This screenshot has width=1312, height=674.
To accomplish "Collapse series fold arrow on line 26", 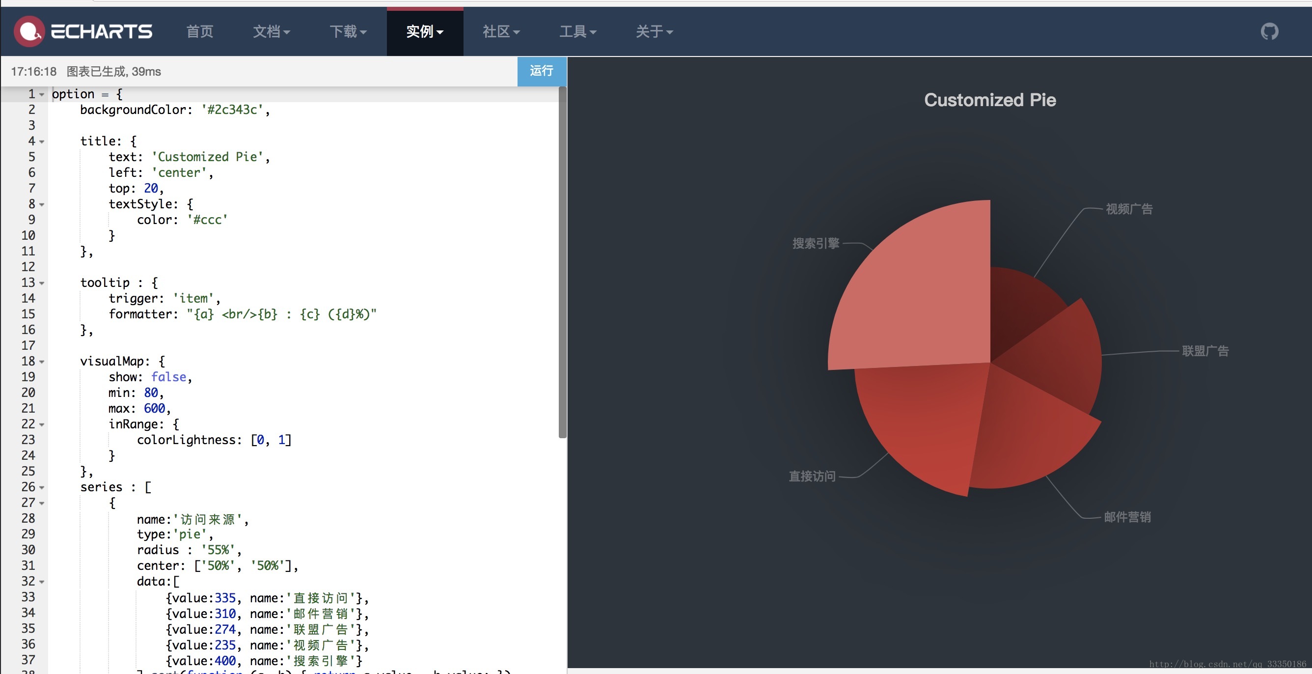I will [x=42, y=487].
